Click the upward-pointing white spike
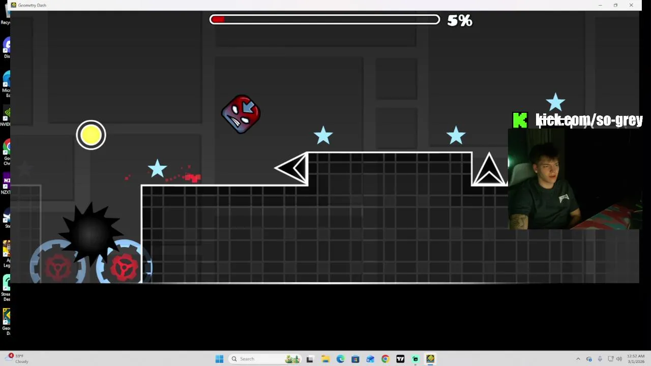651x366 pixels. (x=489, y=169)
